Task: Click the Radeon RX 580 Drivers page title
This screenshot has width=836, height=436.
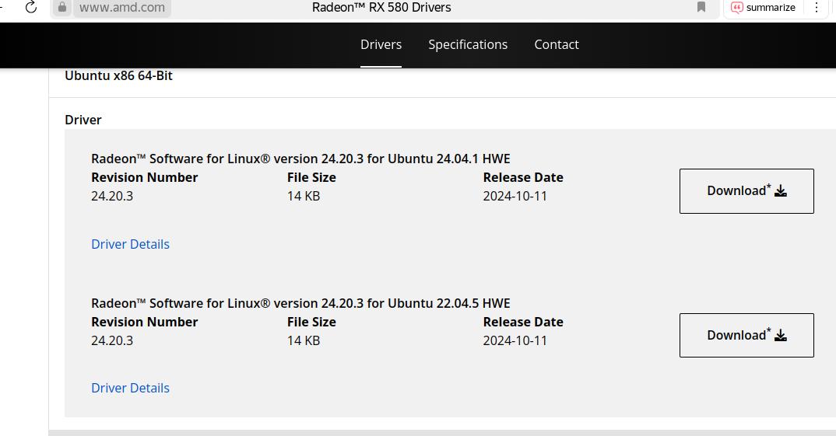Action: click(x=381, y=8)
